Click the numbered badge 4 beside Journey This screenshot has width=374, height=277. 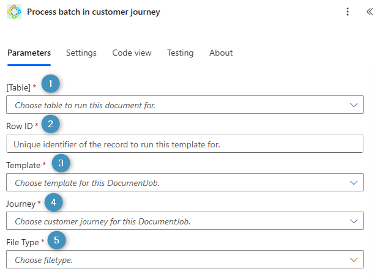(x=54, y=201)
